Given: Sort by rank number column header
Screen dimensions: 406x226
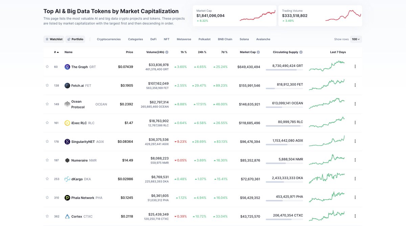Looking at the screenshot, I should [x=56, y=52].
